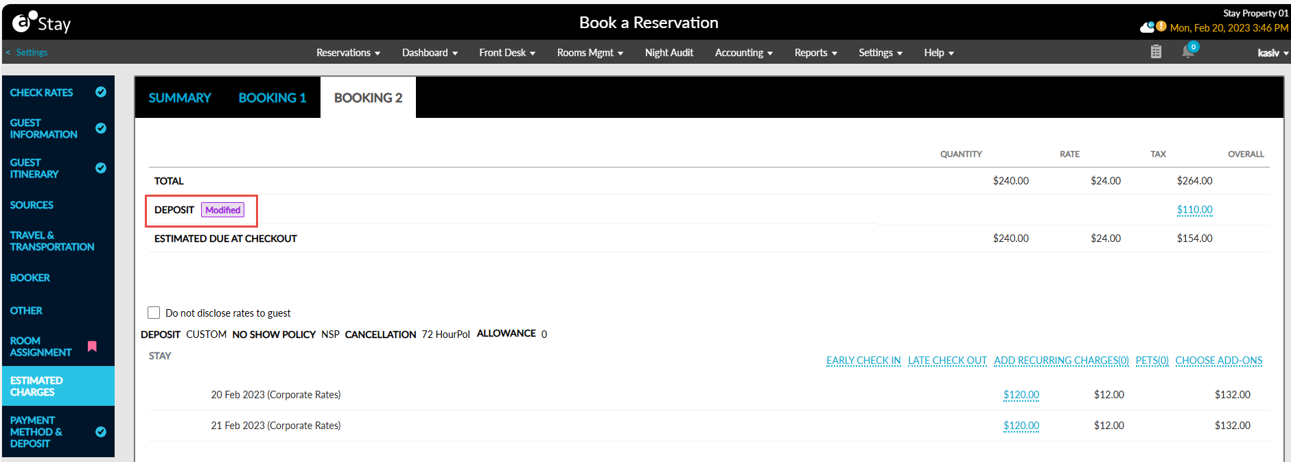Click the LATE CHECK OUT link

pyautogui.click(x=947, y=361)
